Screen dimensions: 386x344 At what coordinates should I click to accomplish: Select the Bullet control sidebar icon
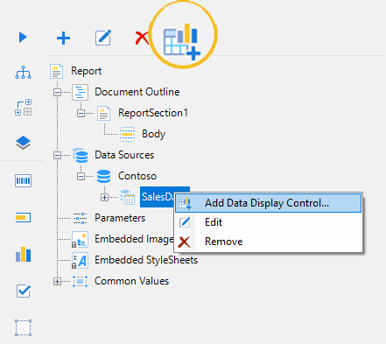point(23,218)
